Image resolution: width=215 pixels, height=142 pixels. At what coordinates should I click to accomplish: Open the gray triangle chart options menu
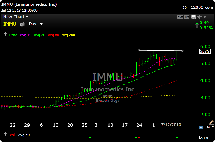click(205, 17)
